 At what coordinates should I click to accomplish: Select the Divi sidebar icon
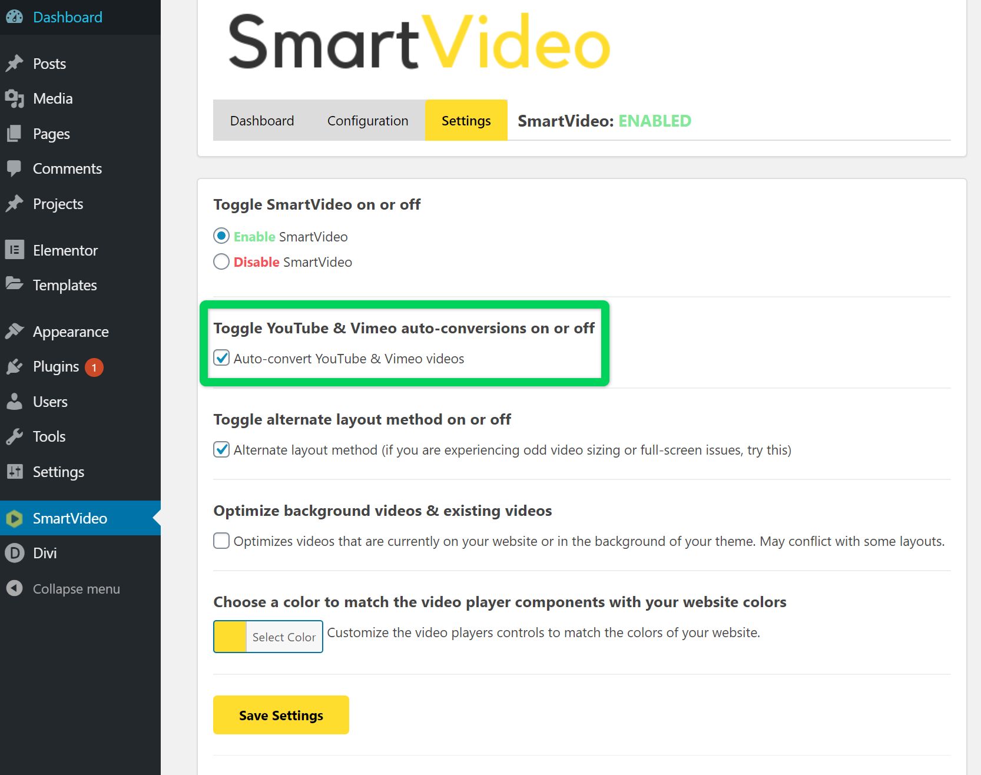(x=15, y=552)
